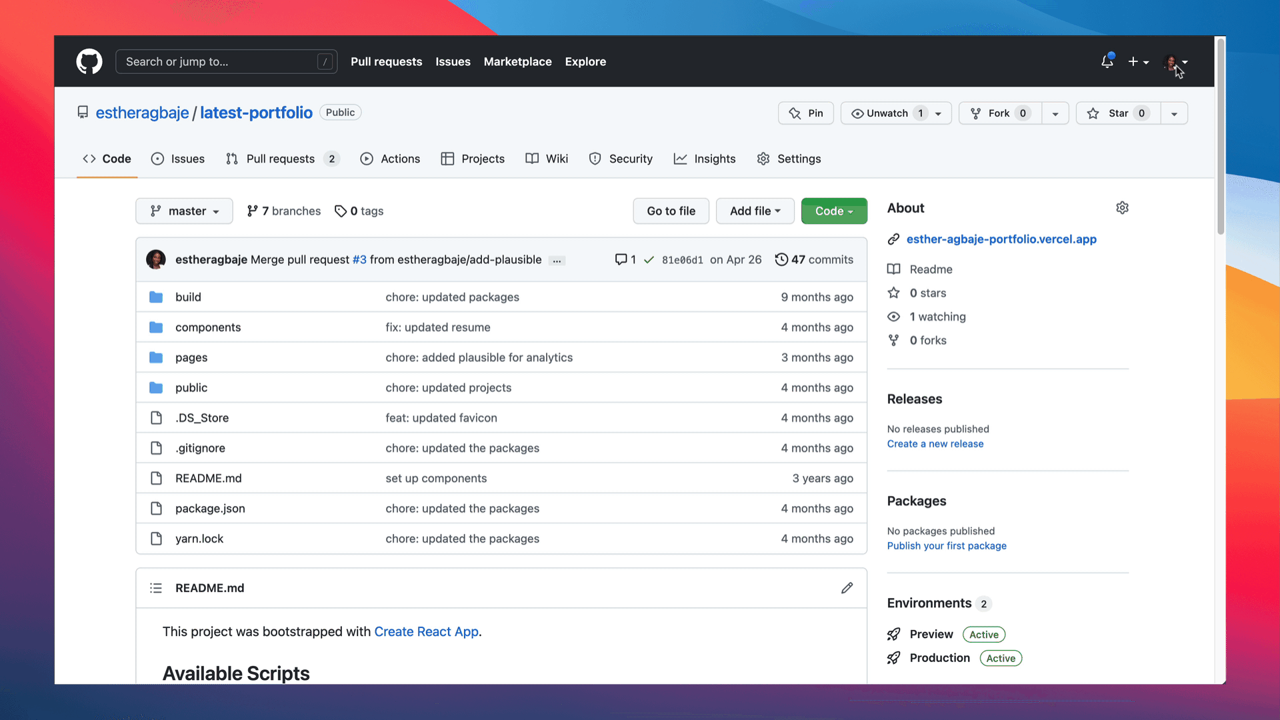Click the link icon beside portfolio URL
Viewport: 1280px width, 720px height.
(893, 239)
